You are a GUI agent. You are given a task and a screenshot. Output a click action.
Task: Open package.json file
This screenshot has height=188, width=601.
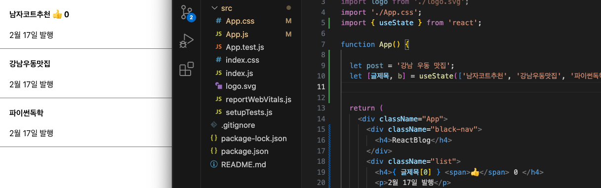245,151
